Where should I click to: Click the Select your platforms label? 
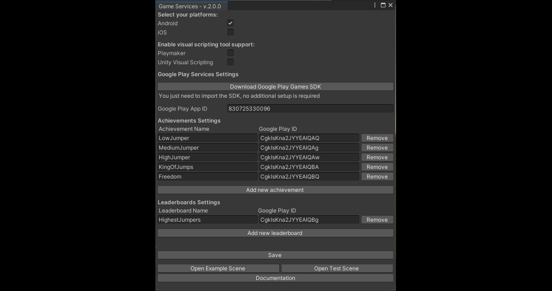[188, 15]
